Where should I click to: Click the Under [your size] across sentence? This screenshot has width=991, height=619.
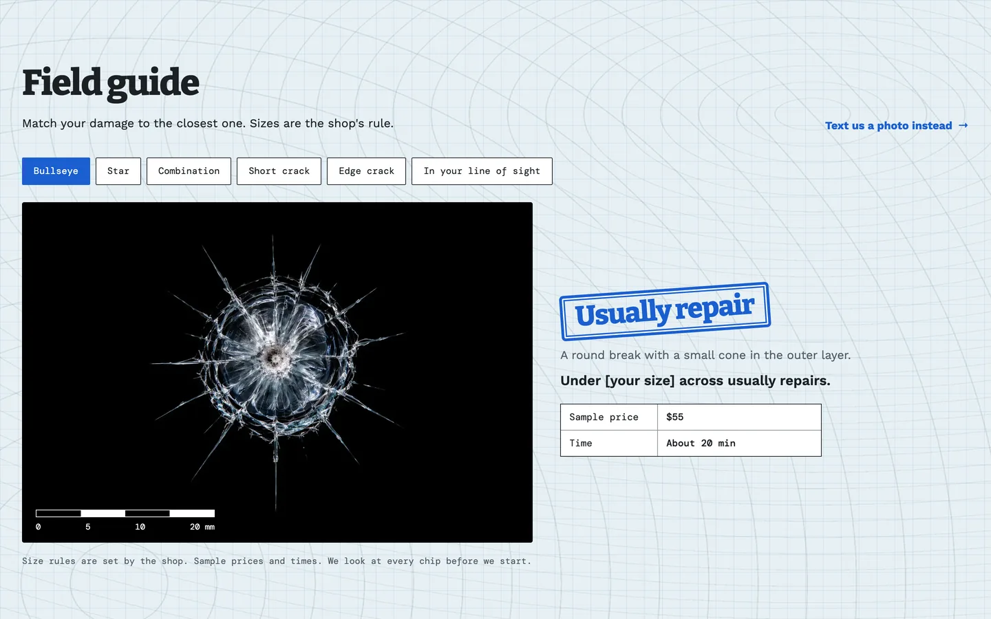coord(695,381)
